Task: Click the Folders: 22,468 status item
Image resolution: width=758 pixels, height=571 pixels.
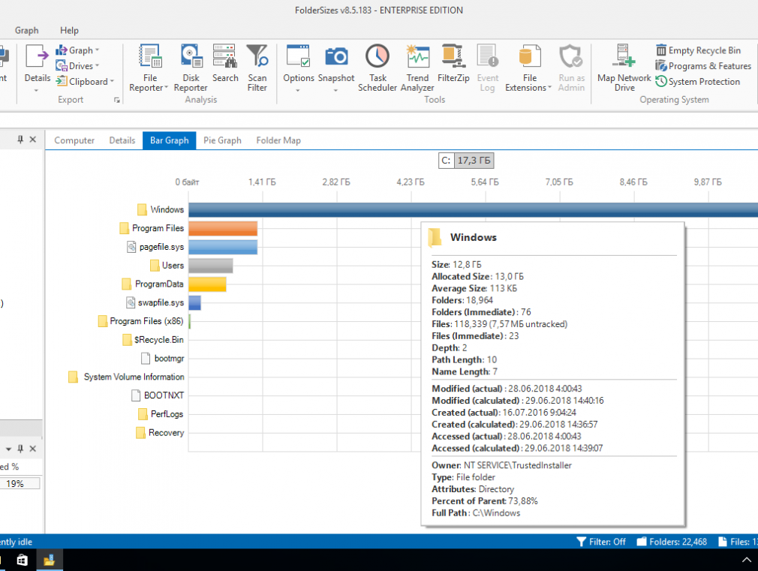Action: [x=672, y=542]
